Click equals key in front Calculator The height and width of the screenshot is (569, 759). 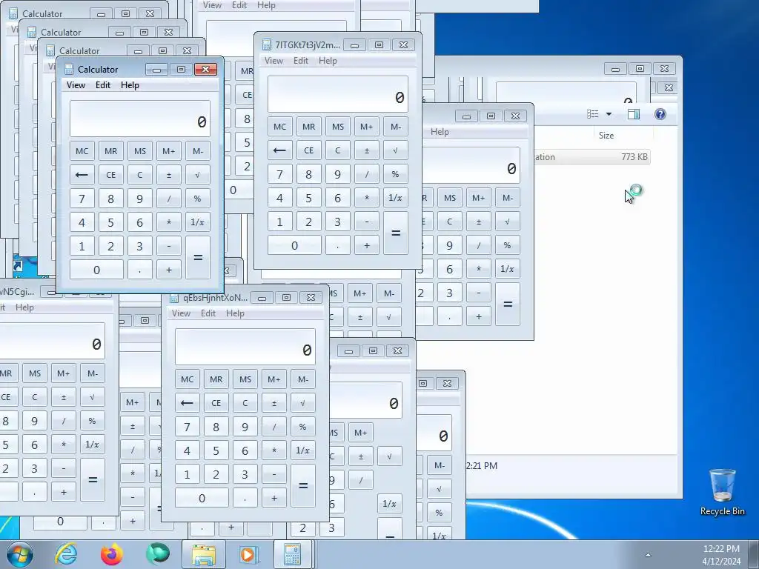(x=198, y=257)
